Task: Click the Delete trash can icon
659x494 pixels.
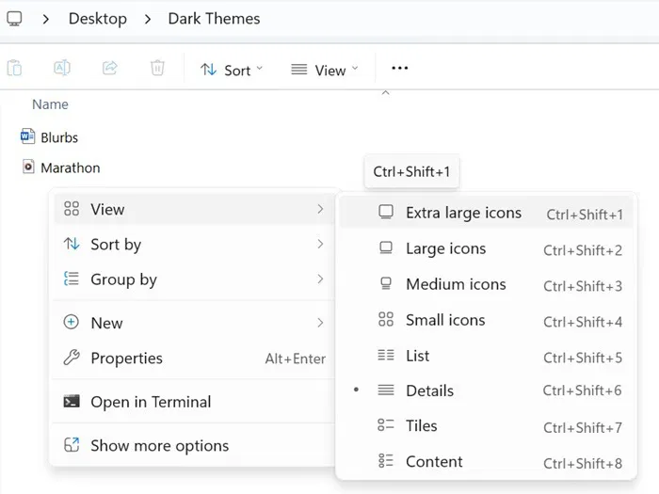Action: [157, 69]
